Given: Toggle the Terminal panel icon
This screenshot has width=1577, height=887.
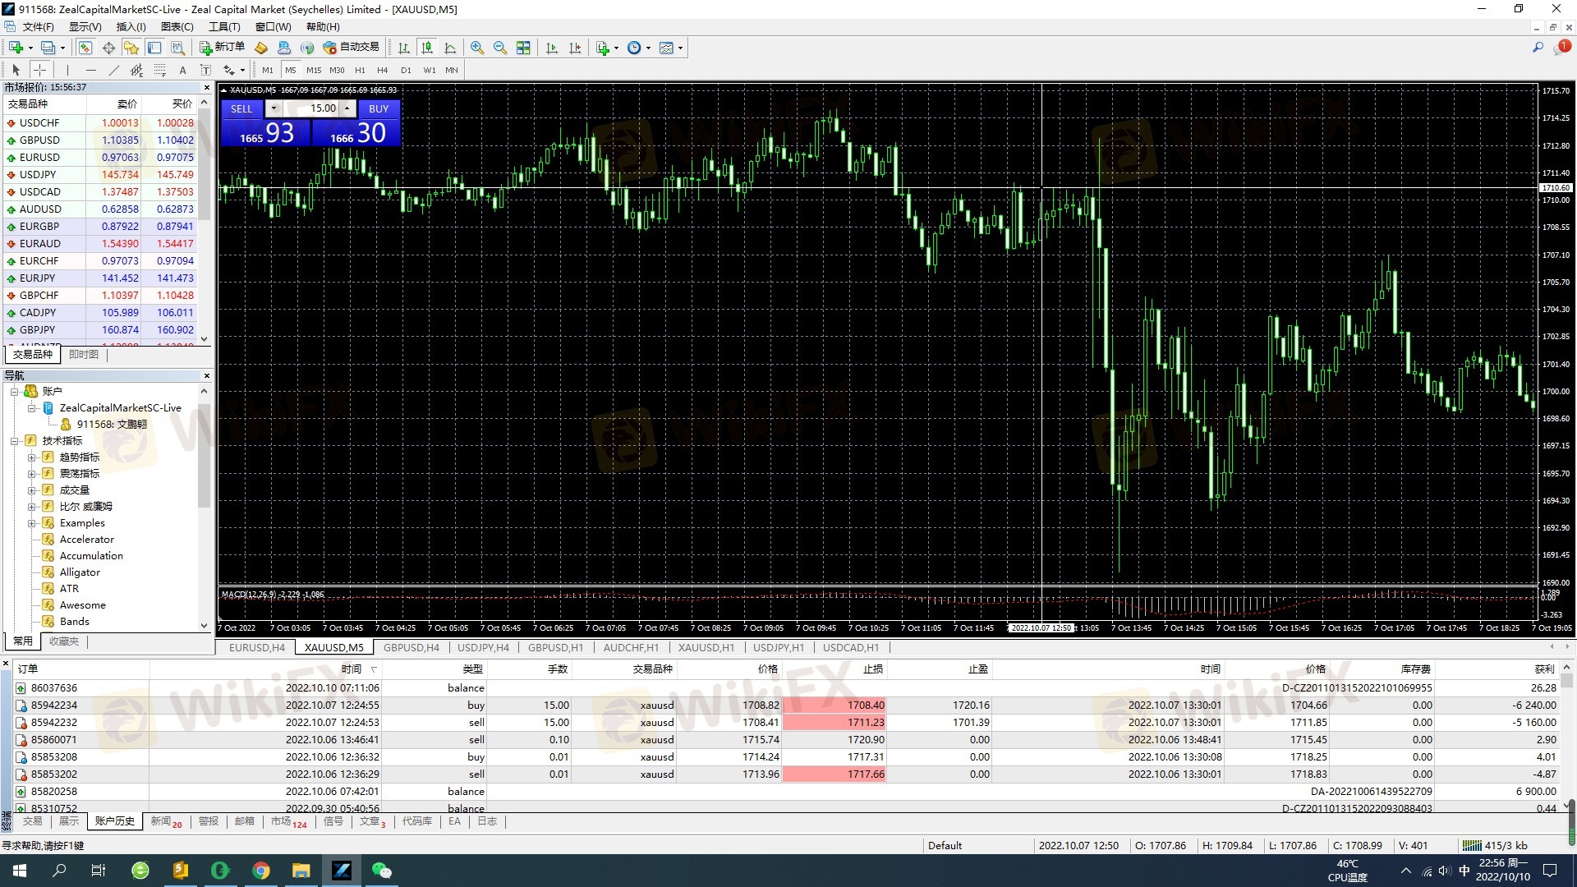Looking at the screenshot, I should click(x=154, y=48).
